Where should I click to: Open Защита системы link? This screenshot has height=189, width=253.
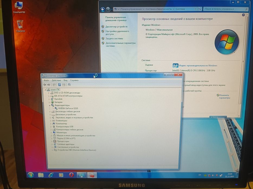(x=114, y=39)
